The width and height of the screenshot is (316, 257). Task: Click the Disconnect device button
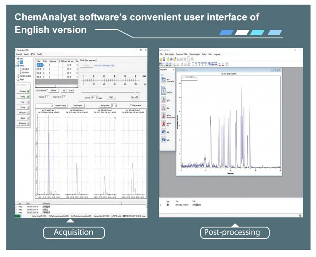pyautogui.click(x=23, y=91)
